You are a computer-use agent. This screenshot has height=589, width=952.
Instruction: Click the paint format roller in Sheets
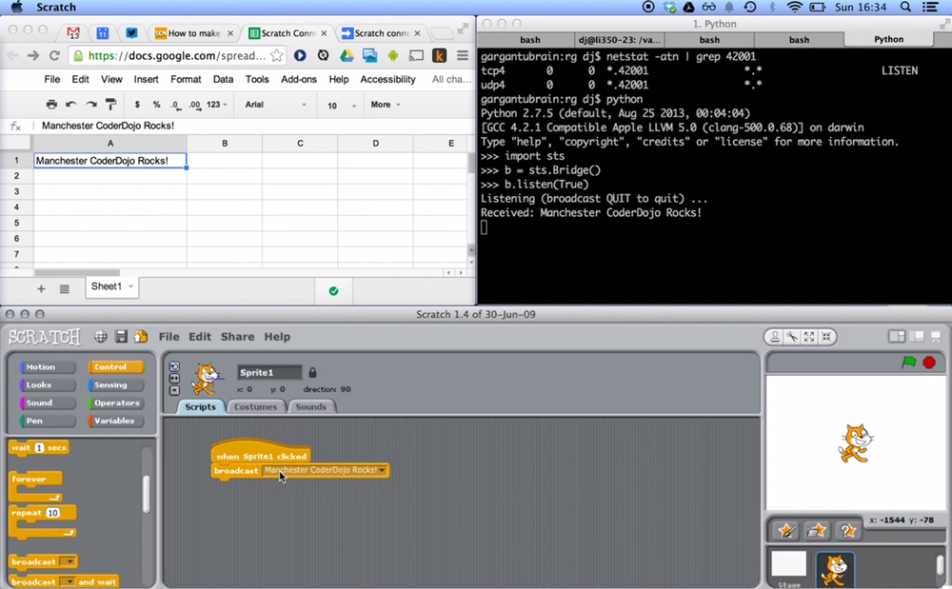pos(110,105)
